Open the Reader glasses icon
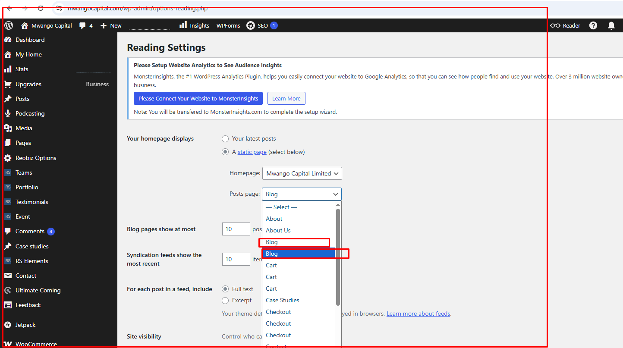The image size is (623, 348). tap(555, 25)
